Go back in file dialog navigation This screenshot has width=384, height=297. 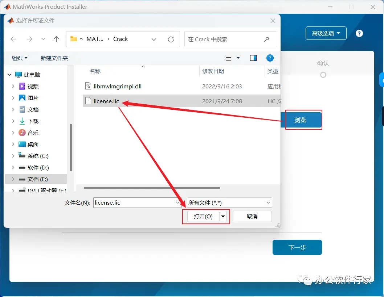click(x=13, y=39)
